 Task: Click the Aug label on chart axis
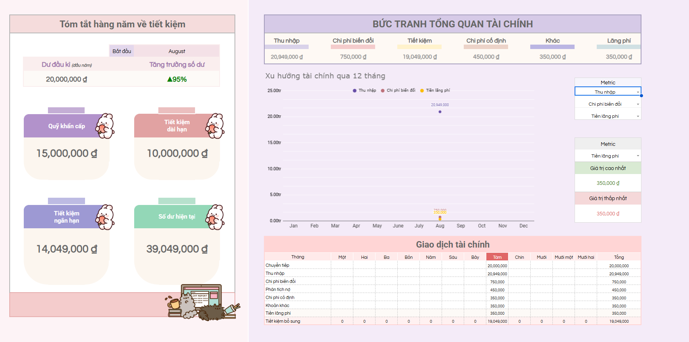point(440,226)
